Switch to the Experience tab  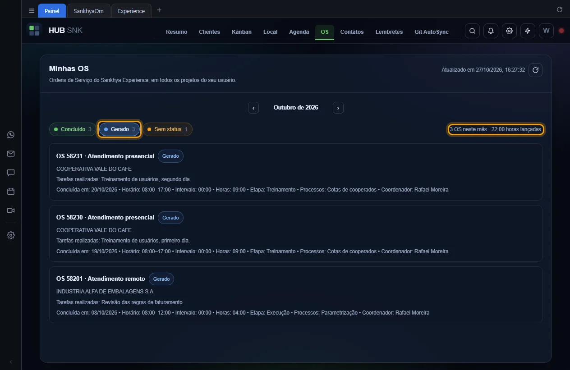click(131, 11)
